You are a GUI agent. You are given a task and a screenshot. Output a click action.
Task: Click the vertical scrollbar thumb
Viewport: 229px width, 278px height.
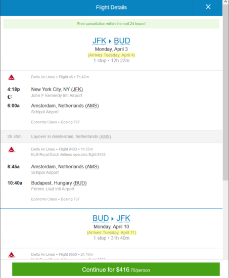(x=225, y=92)
